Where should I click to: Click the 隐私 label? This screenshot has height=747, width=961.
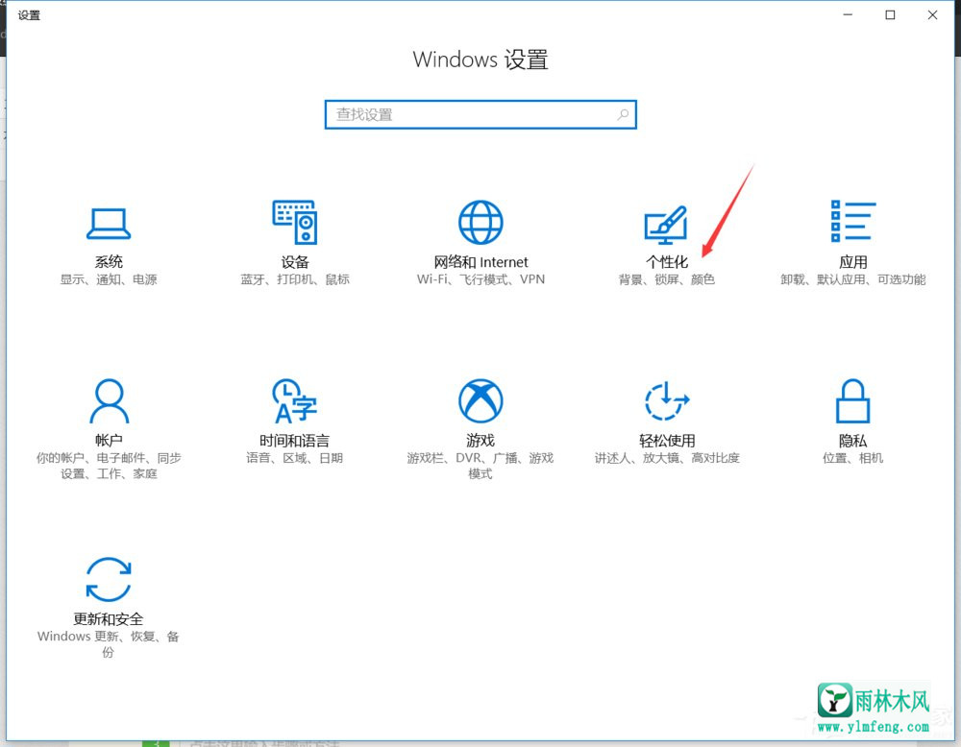tap(853, 441)
